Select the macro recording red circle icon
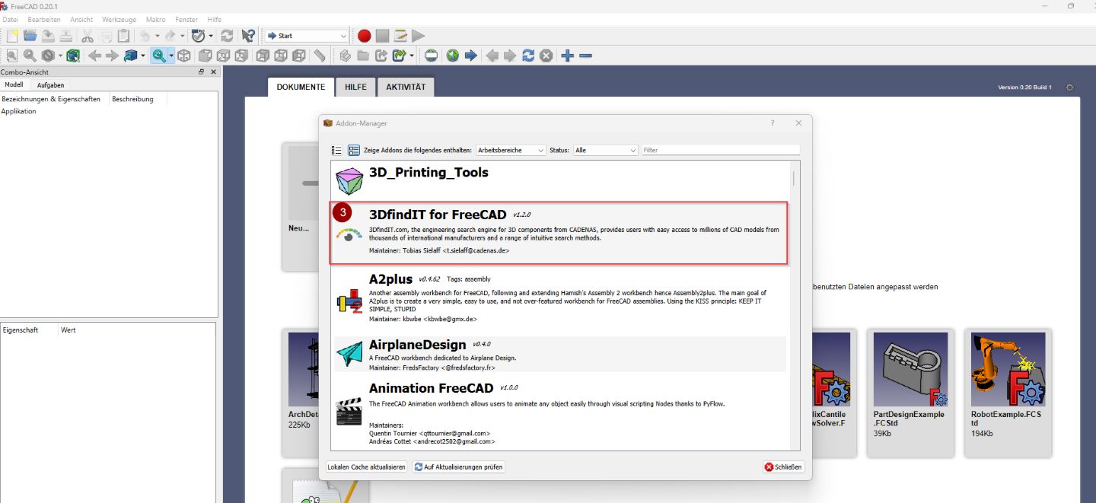The image size is (1096, 503). coord(363,36)
